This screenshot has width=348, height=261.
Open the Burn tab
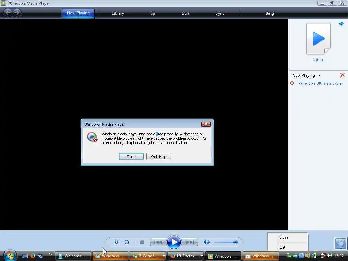tap(186, 13)
